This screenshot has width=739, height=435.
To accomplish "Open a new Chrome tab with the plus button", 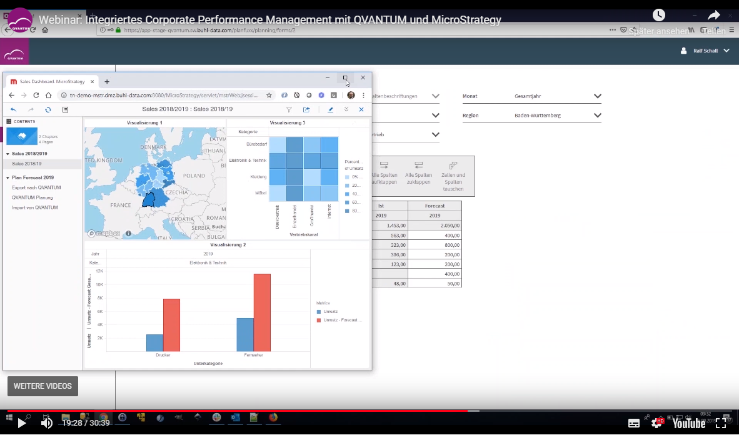I will point(107,81).
